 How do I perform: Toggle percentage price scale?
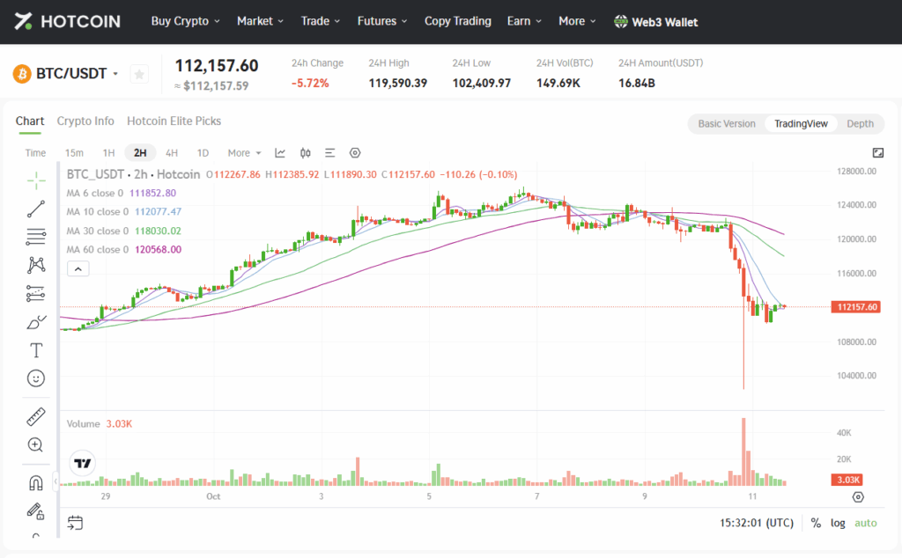pos(815,522)
